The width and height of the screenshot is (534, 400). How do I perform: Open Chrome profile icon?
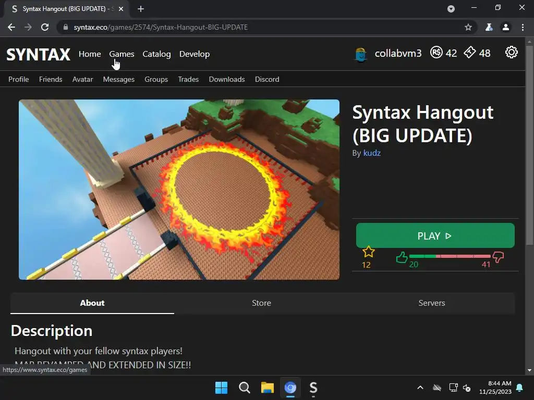point(506,27)
